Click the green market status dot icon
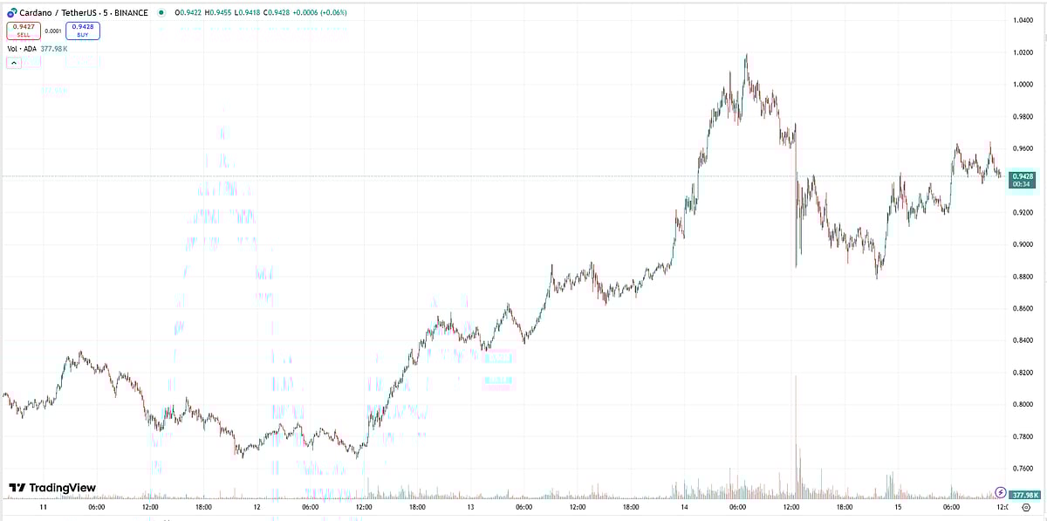 tap(161, 11)
